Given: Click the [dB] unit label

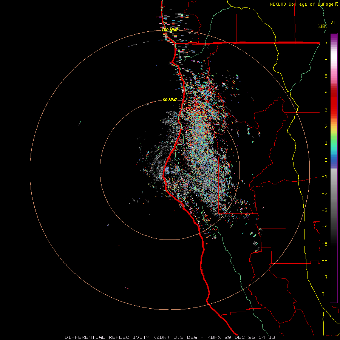Looking at the screenshot, I should 322,26.
